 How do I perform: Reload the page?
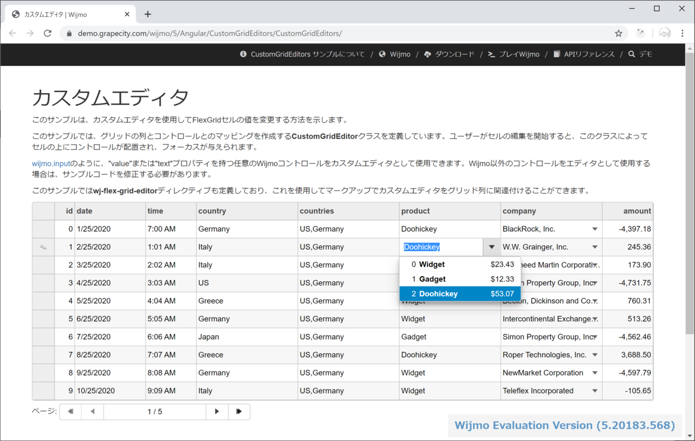point(48,34)
